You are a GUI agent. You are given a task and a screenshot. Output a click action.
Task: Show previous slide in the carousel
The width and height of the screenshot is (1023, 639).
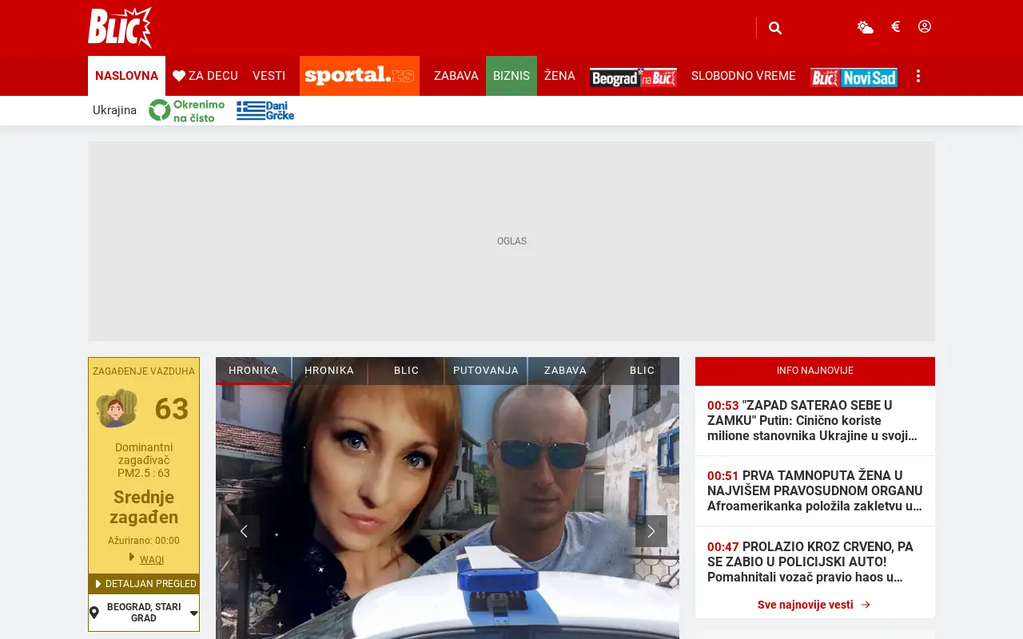(x=244, y=531)
